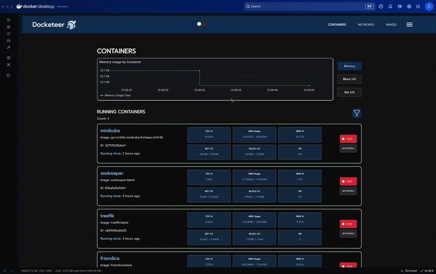The image size is (436, 274).
Task: Click the bottom sidebar add-extension icon
Action: click(8, 75)
